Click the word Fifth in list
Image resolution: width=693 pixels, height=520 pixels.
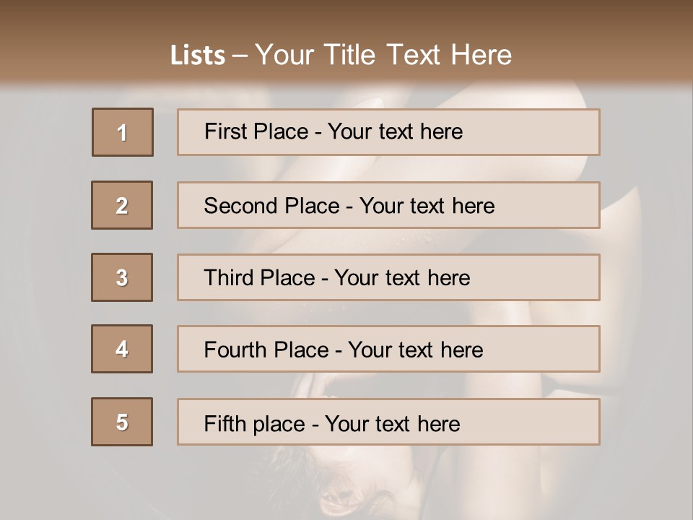point(224,423)
